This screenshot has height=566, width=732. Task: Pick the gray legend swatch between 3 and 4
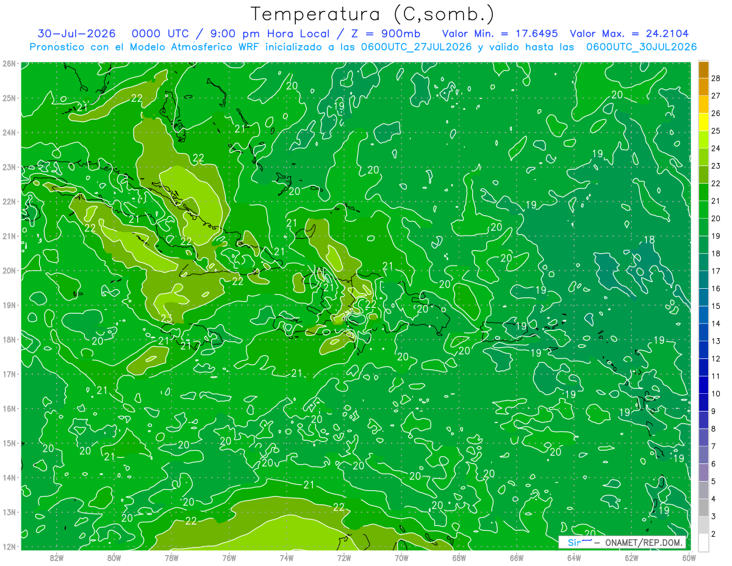coord(703,507)
